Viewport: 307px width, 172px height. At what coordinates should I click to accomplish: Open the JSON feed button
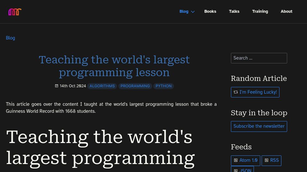(x=242, y=169)
